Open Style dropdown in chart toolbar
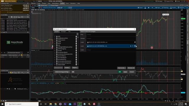 [158, 8]
